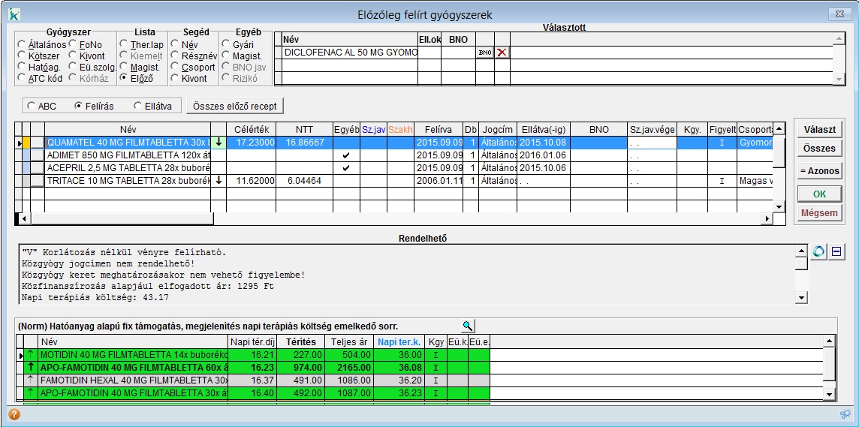
Task: Select Ellátva sort radio button
Action: click(137, 107)
